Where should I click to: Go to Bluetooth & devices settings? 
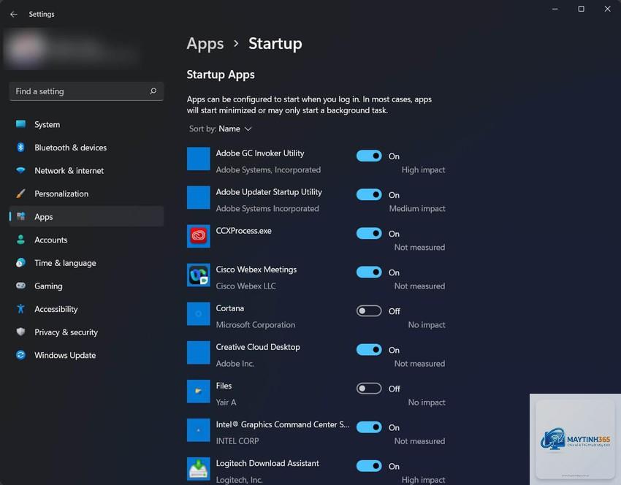pyautogui.click(x=86, y=148)
